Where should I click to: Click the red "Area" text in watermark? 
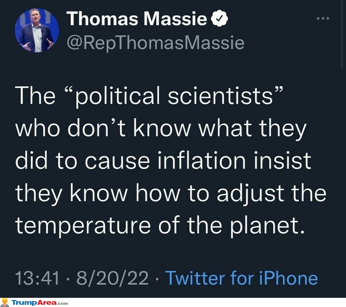pyautogui.click(x=47, y=302)
